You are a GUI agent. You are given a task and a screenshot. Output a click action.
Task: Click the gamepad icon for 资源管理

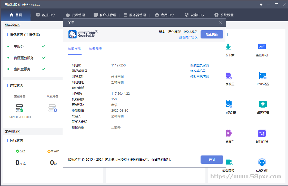(68, 15)
